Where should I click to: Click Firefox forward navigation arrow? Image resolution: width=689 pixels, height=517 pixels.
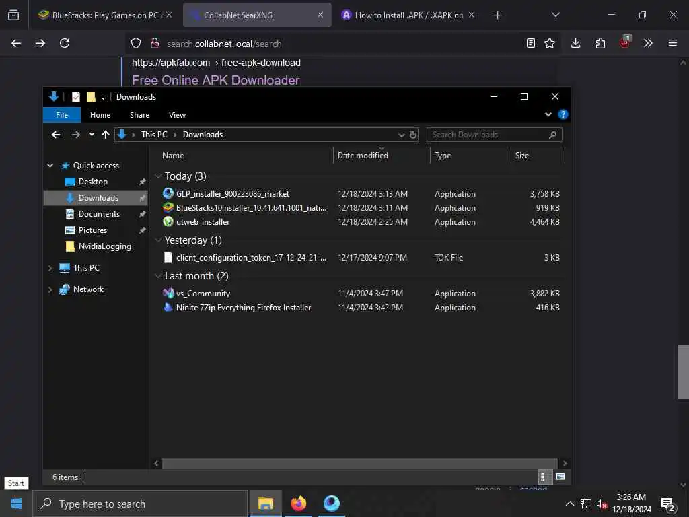point(40,43)
